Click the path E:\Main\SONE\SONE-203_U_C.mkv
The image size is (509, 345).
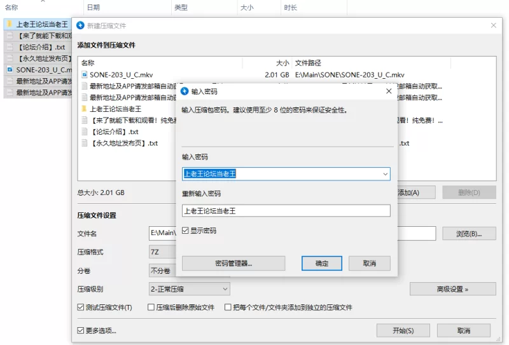coord(349,74)
